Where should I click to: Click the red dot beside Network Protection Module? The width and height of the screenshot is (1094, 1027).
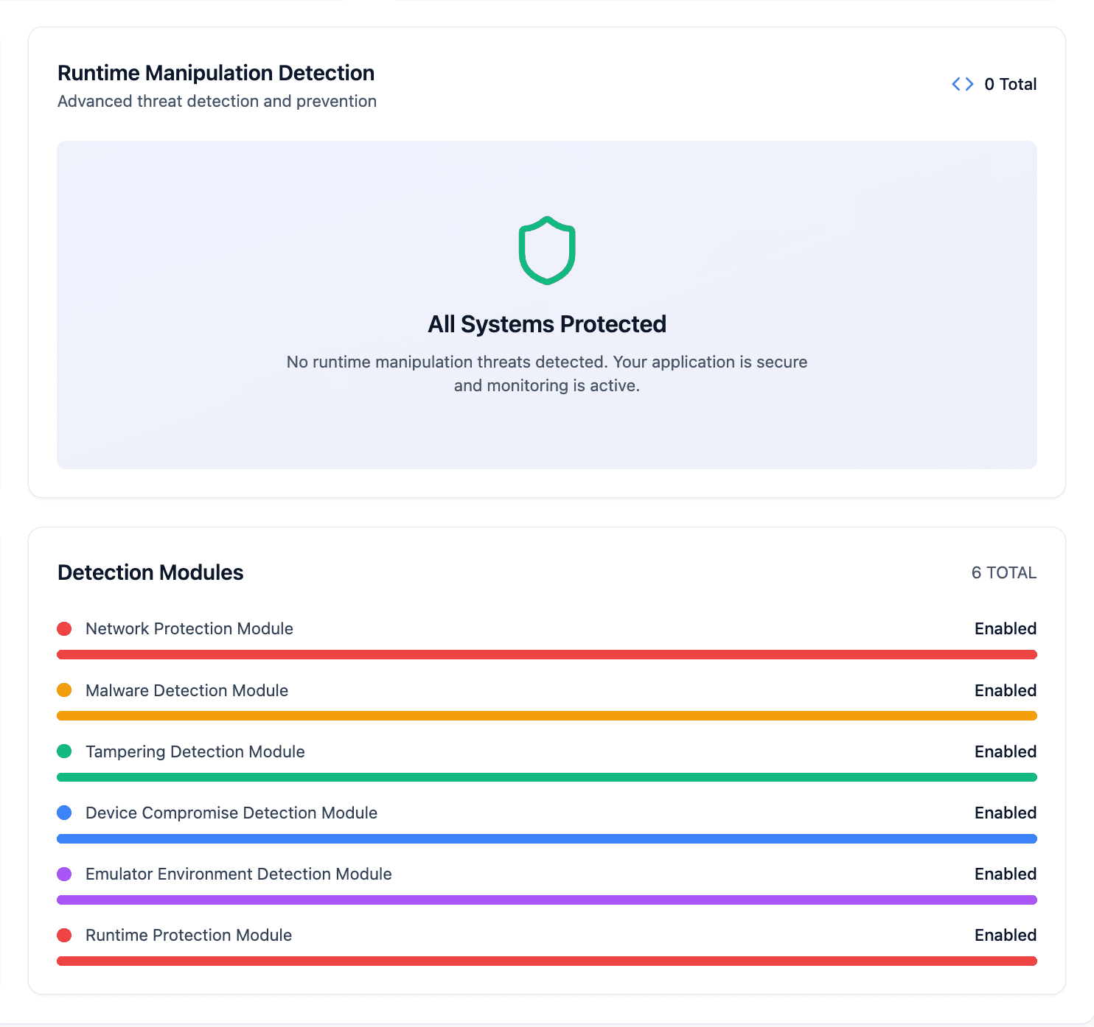click(64, 628)
